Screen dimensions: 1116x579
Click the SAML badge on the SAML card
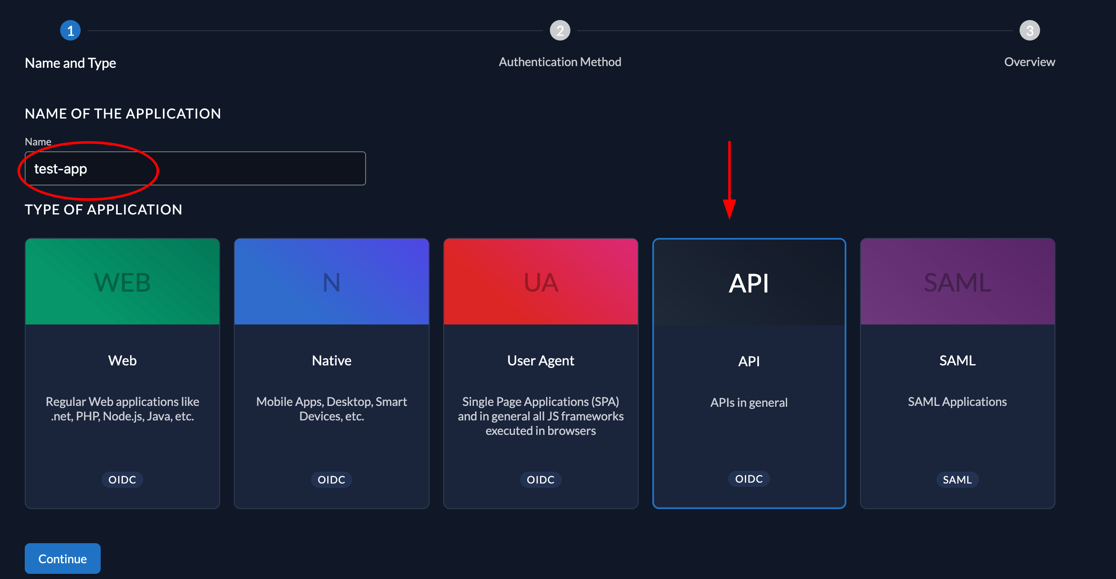coord(957,479)
